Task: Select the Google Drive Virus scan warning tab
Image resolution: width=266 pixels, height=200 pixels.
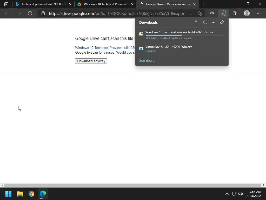Action: pos(168,4)
